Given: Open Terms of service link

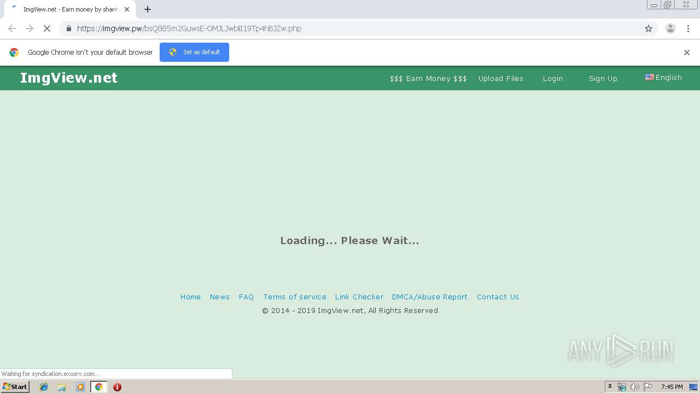Looking at the screenshot, I should click(x=295, y=297).
